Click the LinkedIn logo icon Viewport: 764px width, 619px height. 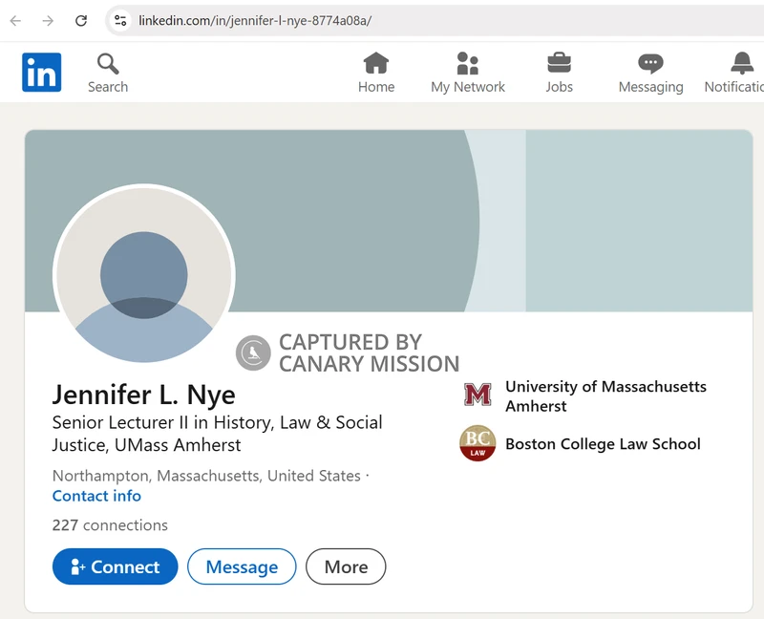(x=42, y=73)
